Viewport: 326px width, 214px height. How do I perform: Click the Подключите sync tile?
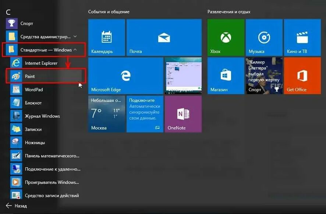pos(145,114)
